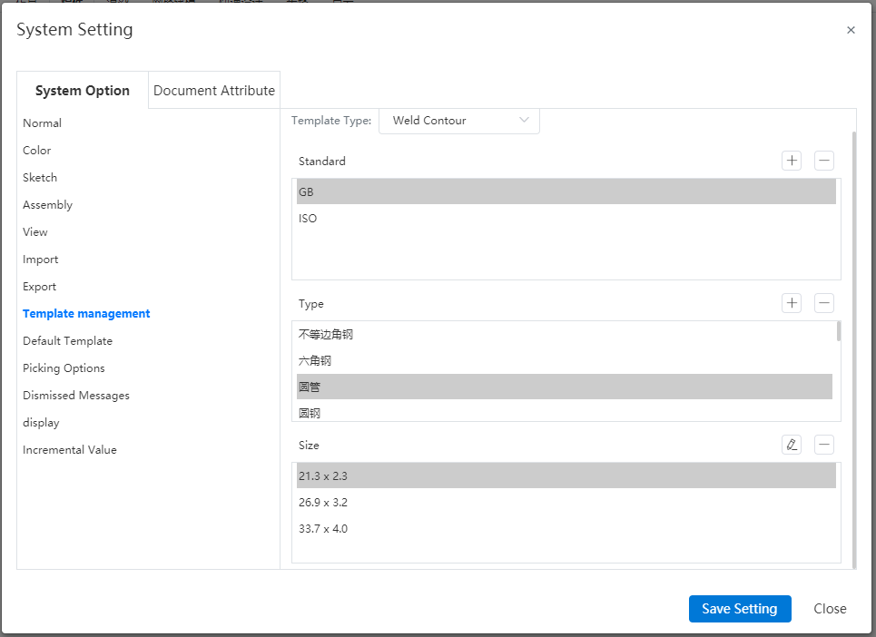Select 圆钢 in Type list
876x637 pixels.
point(565,413)
